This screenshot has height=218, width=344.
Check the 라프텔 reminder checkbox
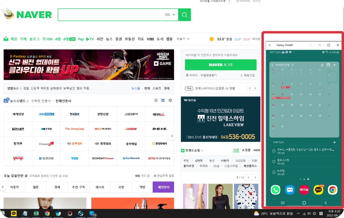[274, 172]
